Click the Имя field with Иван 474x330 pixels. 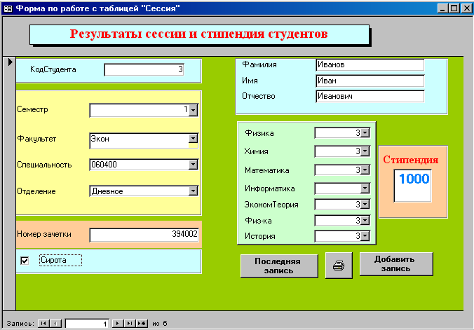tap(370, 81)
